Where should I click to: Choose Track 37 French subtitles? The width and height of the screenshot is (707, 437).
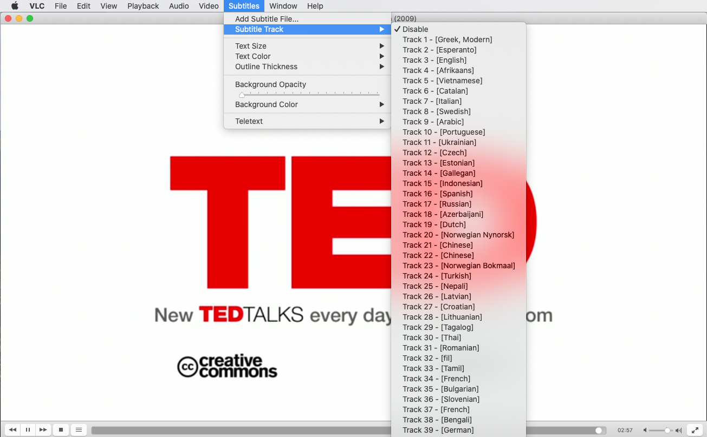(x=458, y=409)
